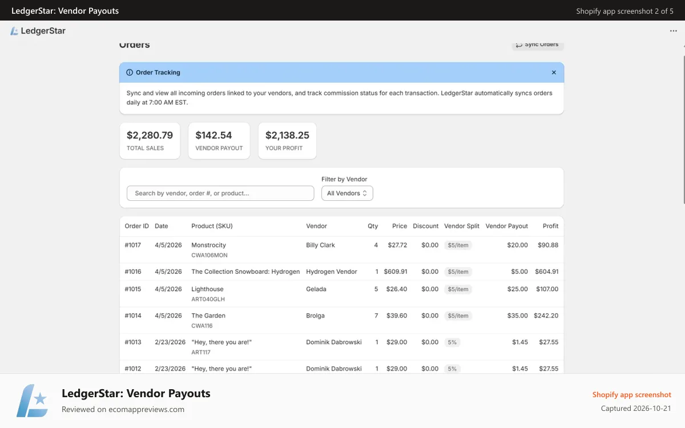This screenshot has width=685, height=428.
Task: Click the Profit column header
Action: point(550,226)
